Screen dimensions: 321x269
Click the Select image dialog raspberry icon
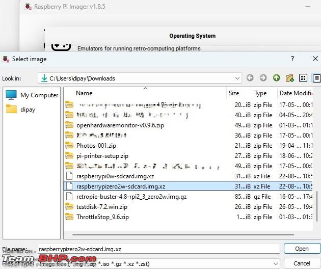(x=6, y=59)
